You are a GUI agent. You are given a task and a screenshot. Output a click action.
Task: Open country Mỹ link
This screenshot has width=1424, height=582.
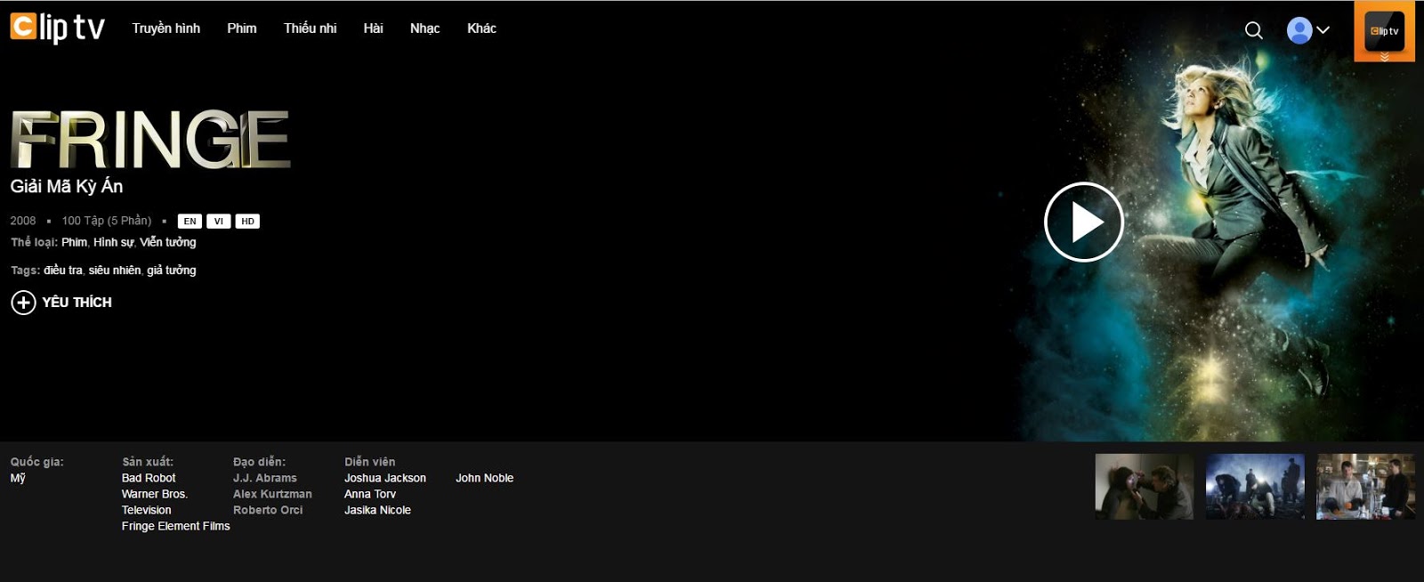[18, 478]
